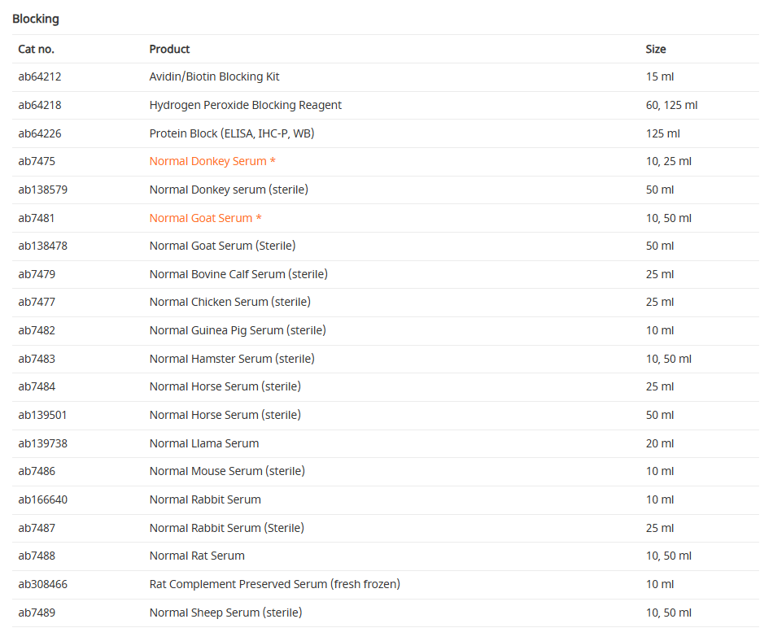Image resolution: width=773 pixels, height=641 pixels.
Task: Click the Product column header
Action: (x=169, y=49)
